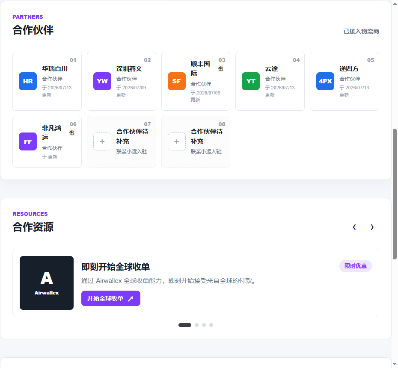Click the 合作伙伴 section heading
The width and height of the screenshot is (398, 368).
(33, 30)
